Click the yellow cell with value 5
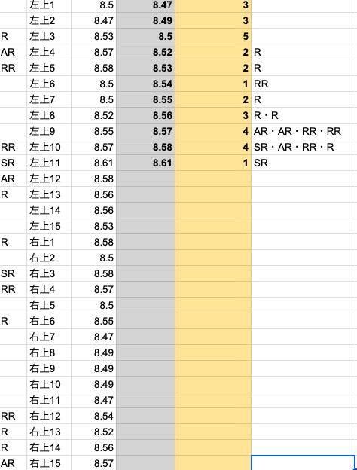The height and width of the screenshot is (470, 357). (x=213, y=36)
